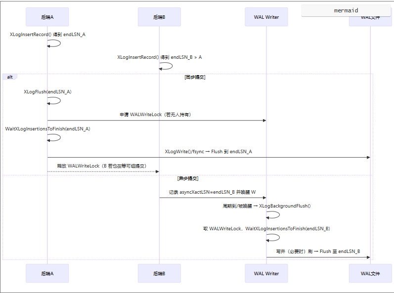Click the bottom 后端A participant box
The width and height of the screenshot is (394, 293).
click(47, 273)
